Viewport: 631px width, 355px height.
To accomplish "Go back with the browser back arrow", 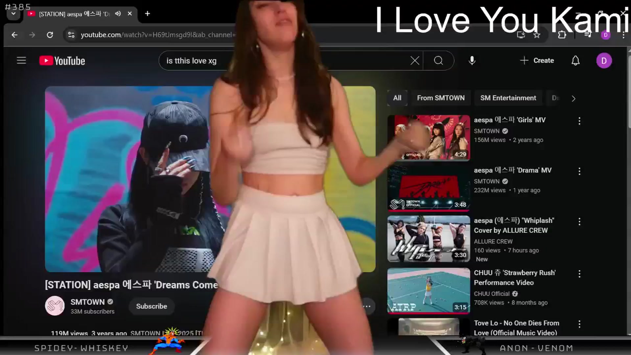I will coord(14,35).
